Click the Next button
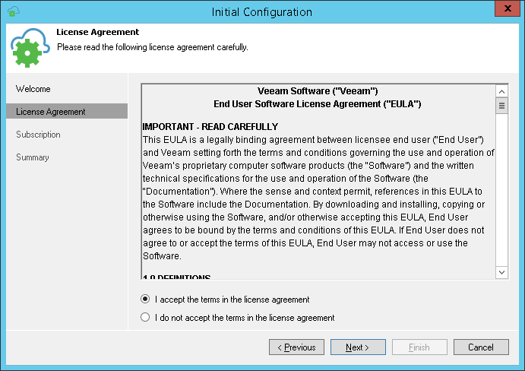Viewport: 525px width, 371px height. pyautogui.click(x=358, y=347)
